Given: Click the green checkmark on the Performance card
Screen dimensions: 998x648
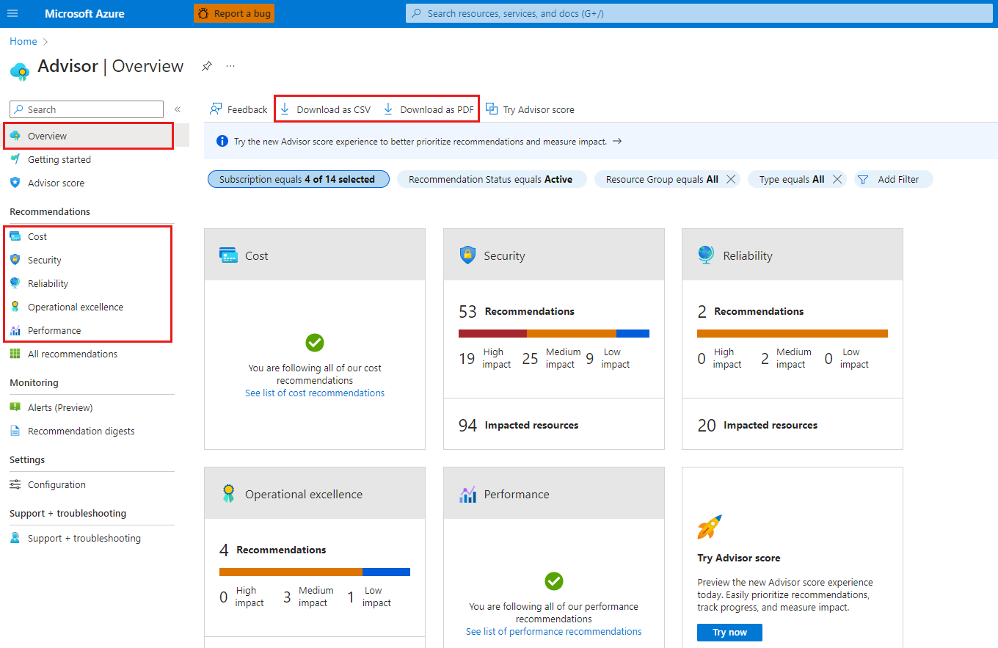Looking at the screenshot, I should 554,581.
